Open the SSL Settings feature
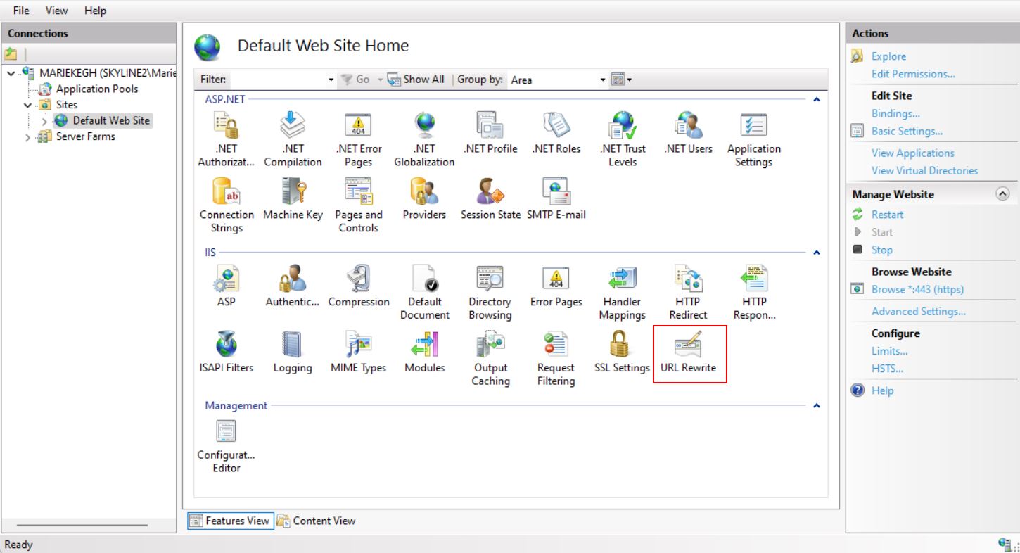The height and width of the screenshot is (553, 1020). pyautogui.click(x=623, y=353)
